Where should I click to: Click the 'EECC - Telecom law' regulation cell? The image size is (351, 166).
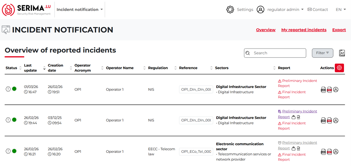pos(161,152)
